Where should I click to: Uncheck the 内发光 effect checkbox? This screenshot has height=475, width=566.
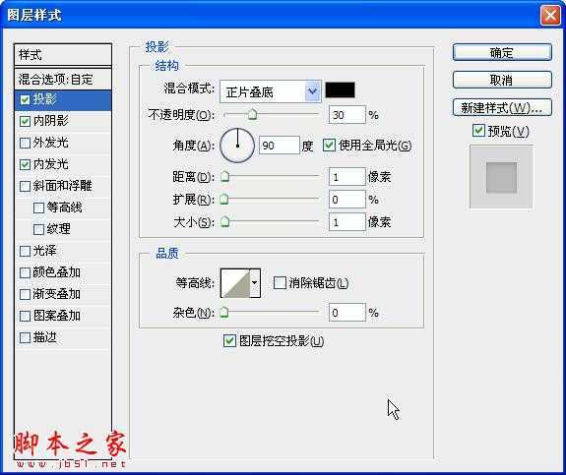(x=25, y=164)
